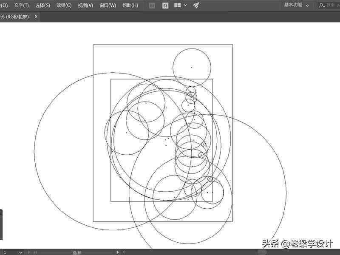This screenshot has height=255, width=340.
Task: Open the 文字(T) menu
Action: (x=22, y=6)
